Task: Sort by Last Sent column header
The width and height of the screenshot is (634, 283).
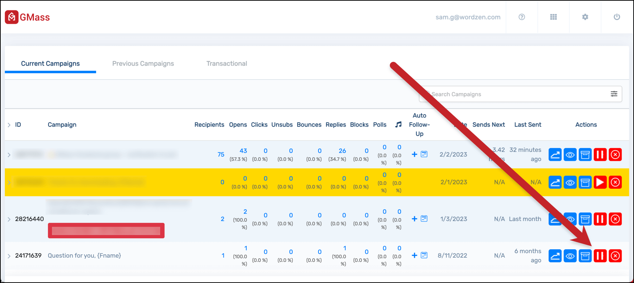Action: (528, 125)
